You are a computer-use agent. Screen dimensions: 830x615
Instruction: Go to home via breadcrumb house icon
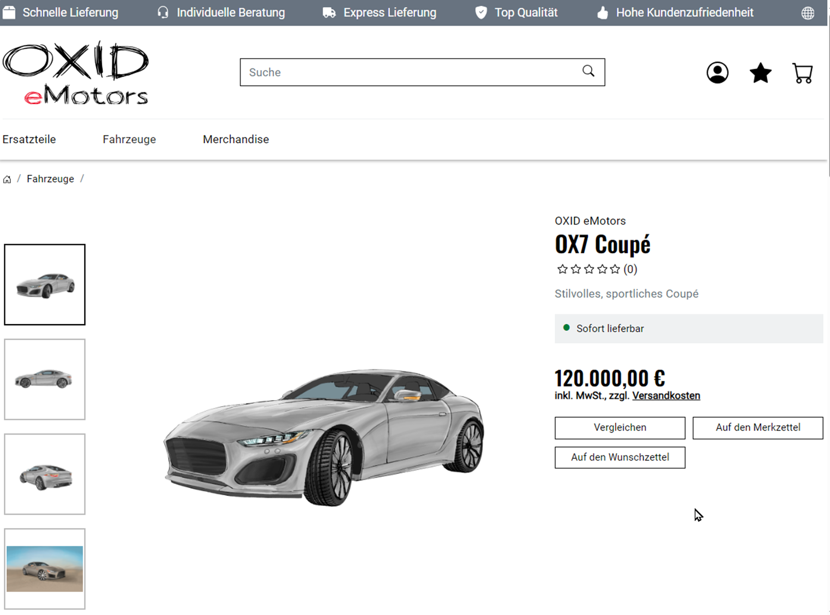click(x=7, y=179)
